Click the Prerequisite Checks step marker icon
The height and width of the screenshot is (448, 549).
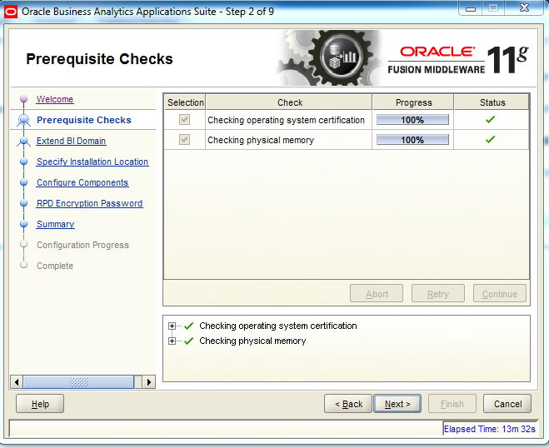pyautogui.click(x=24, y=120)
